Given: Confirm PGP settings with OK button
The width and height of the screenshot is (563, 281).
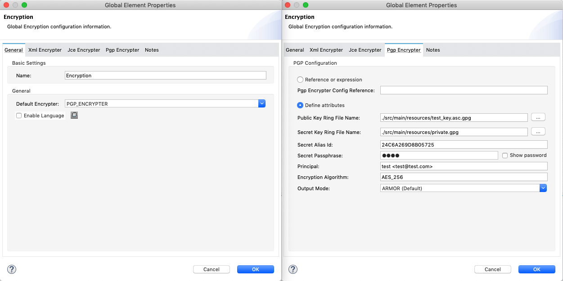Looking at the screenshot, I should click(x=536, y=269).
